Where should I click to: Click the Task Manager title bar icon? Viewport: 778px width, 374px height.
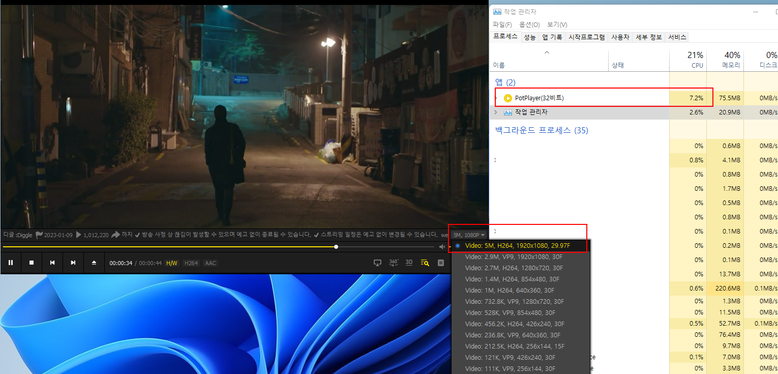point(497,11)
